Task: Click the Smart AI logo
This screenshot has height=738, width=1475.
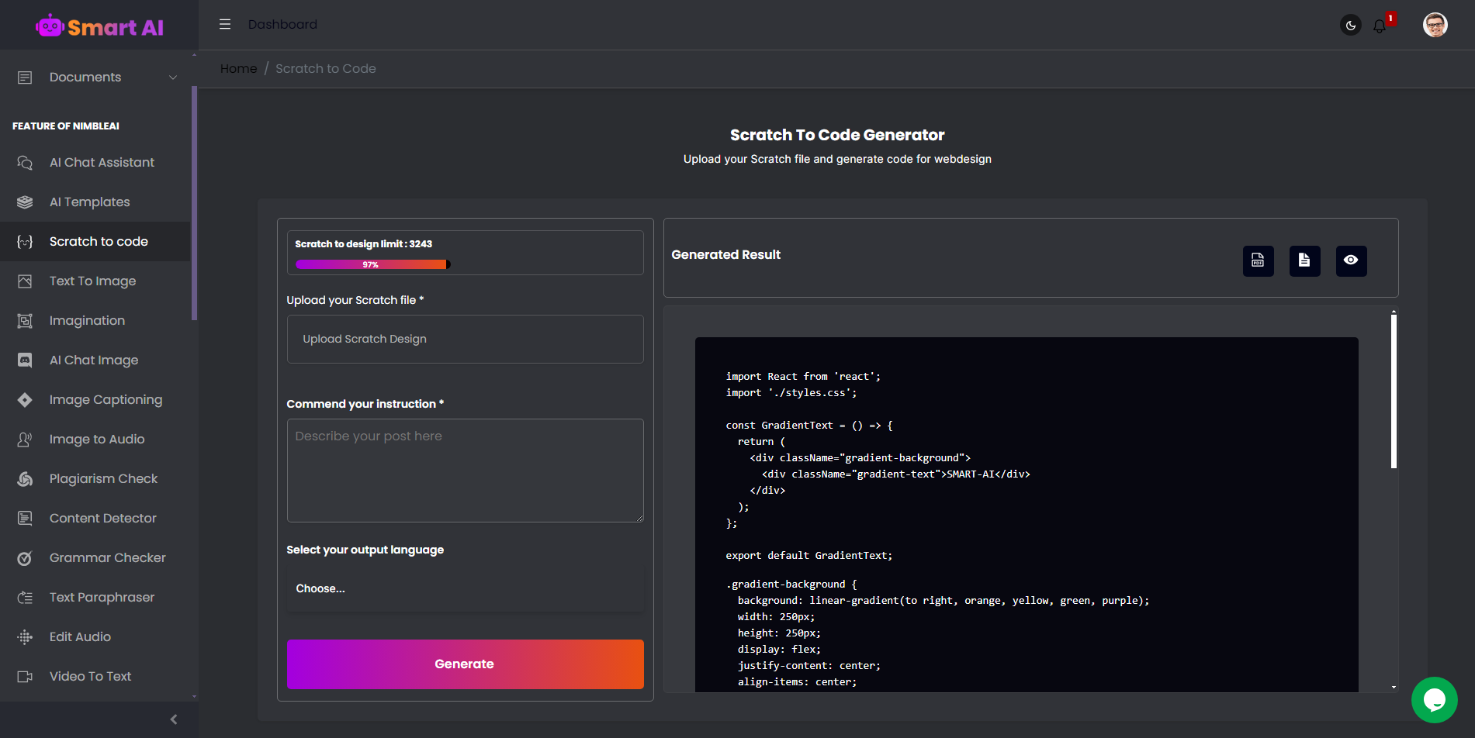Action: click(99, 27)
